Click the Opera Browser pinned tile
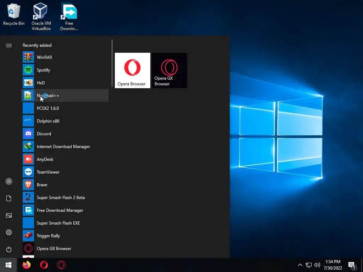363x272 pixels. click(x=133, y=70)
